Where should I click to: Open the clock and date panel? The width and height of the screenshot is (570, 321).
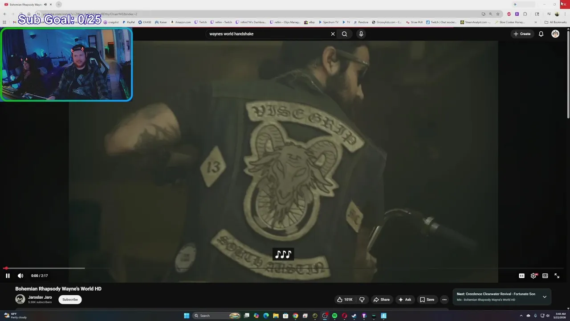pos(559,316)
